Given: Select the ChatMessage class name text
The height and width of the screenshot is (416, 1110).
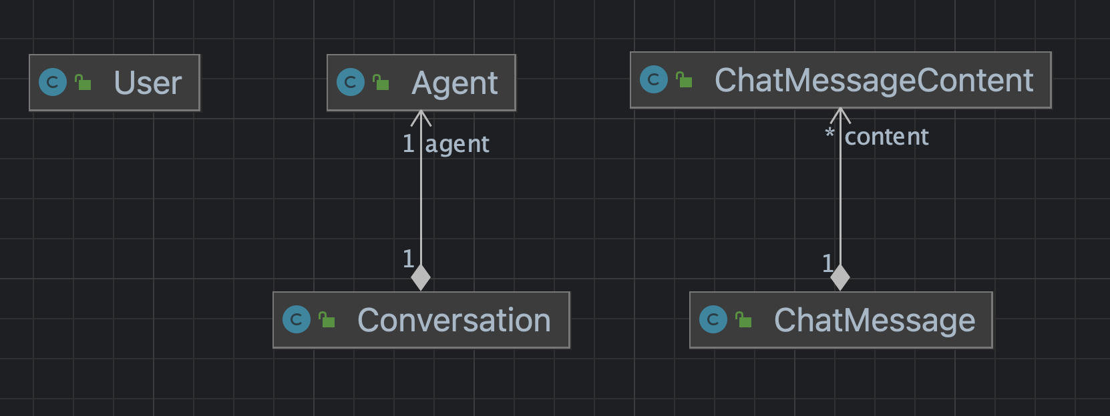Looking at the screenshot, I should point(874,321).
